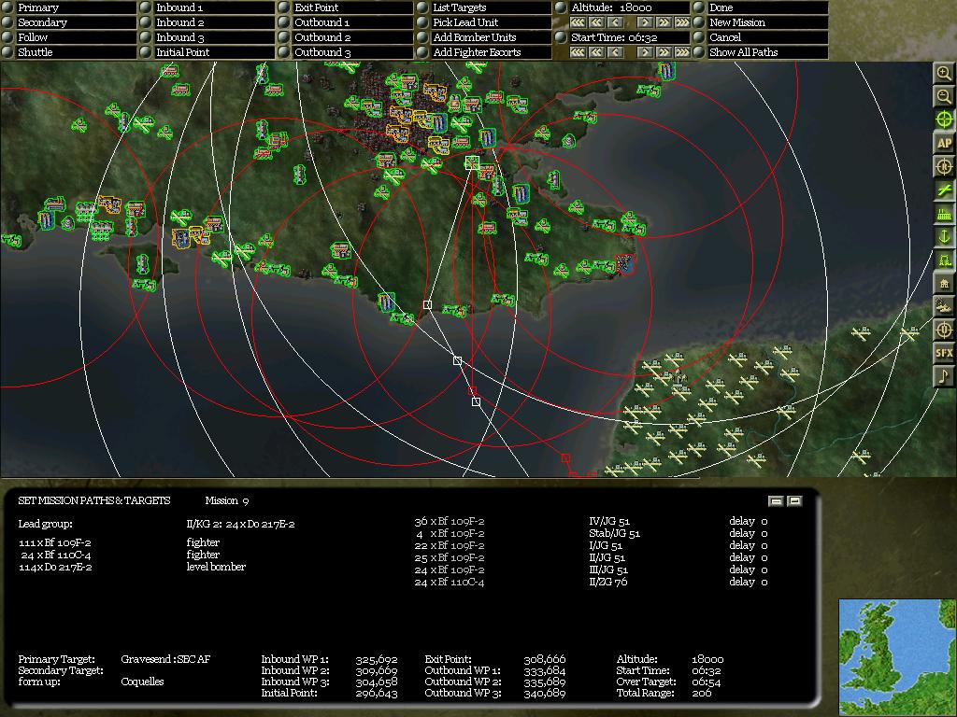
Task: Click 'Gravesend : SEC AF' primary target text
Action: coord(165,659)
